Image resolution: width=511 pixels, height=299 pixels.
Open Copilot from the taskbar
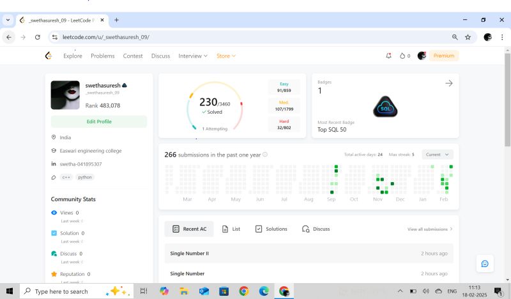[x=164, y=291]
